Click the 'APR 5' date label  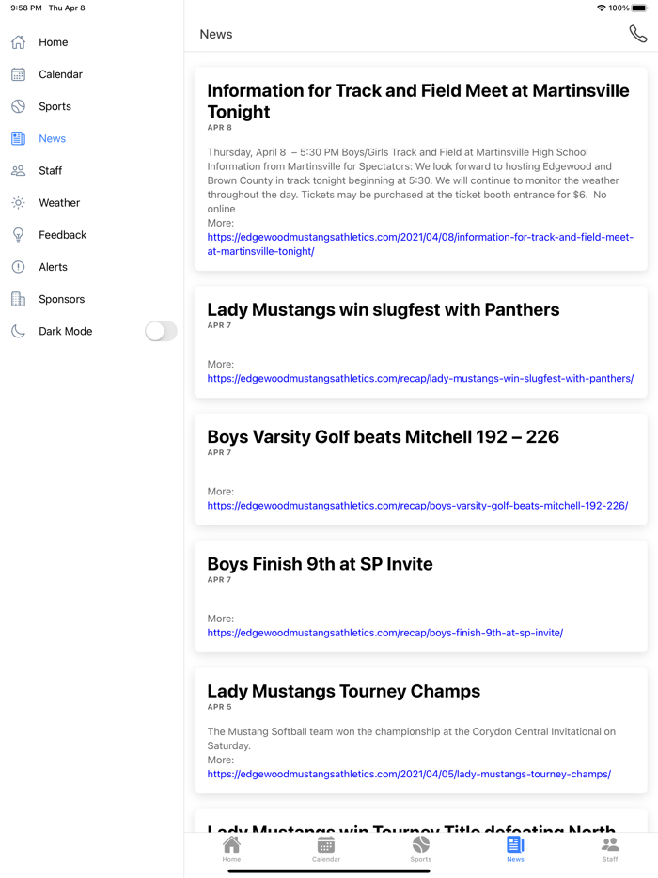point(220,707)
